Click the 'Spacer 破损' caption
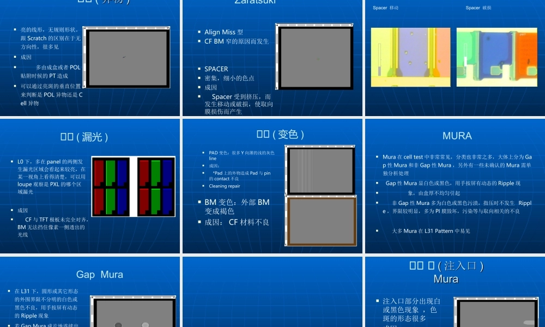545x327 pixels. coord(479,8)
